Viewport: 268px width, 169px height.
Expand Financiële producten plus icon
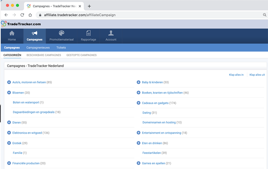click(x=9, y=163)
